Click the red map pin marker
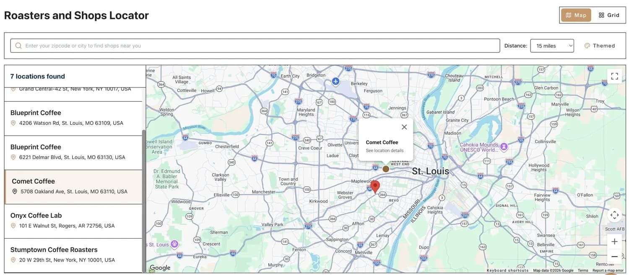 (375, 186)
